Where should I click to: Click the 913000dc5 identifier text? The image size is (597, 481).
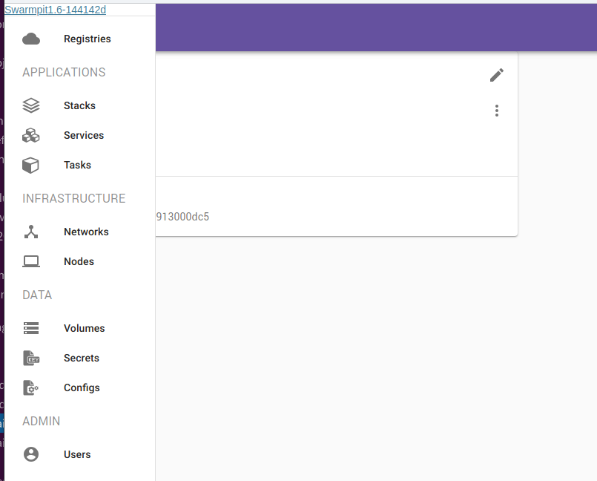(x=182, y=217)
